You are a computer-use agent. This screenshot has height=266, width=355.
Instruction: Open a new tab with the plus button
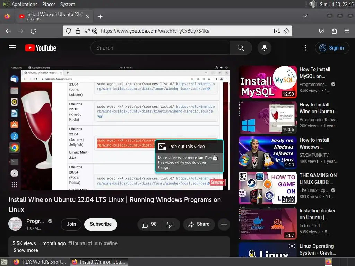(100, 17)
